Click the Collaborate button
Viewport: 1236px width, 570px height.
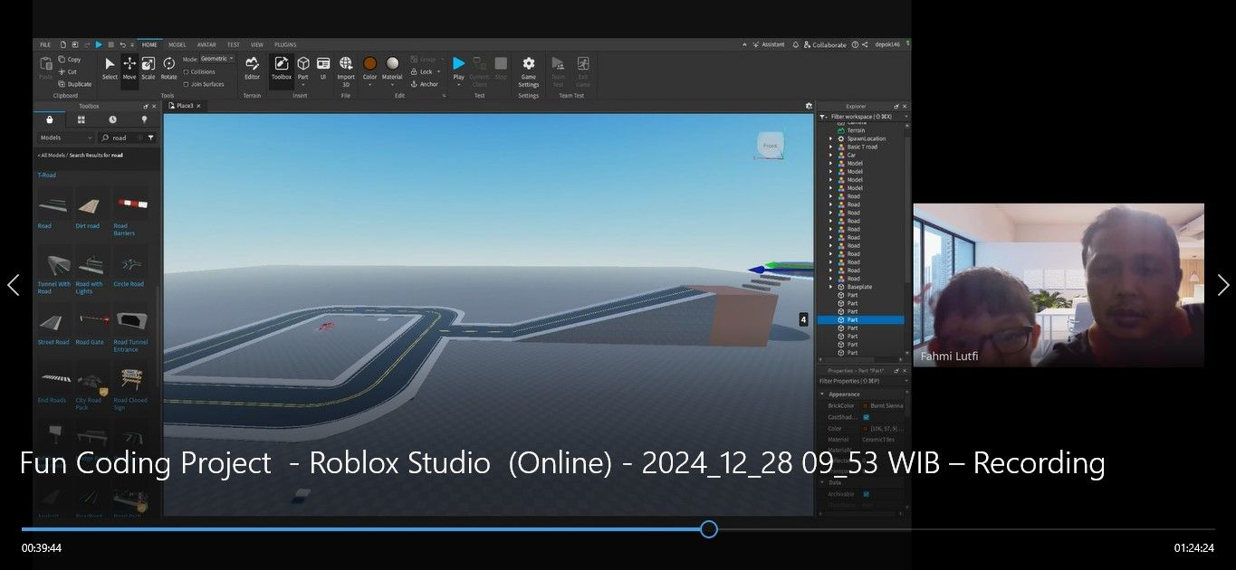[825, 44]
